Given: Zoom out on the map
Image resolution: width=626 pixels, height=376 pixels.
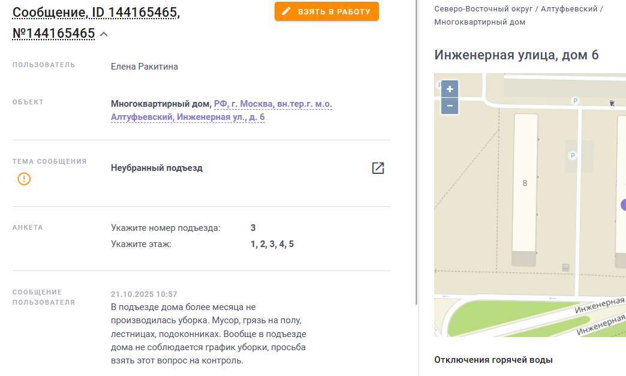Looking at the screenshot, I should point(450,106).
